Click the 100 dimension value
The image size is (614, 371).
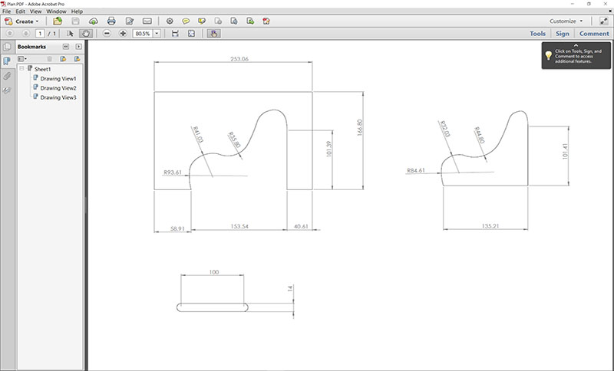tap(214, 272)
